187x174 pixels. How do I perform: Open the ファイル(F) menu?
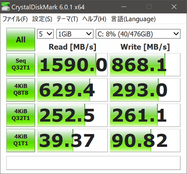[x=15, y=19]
